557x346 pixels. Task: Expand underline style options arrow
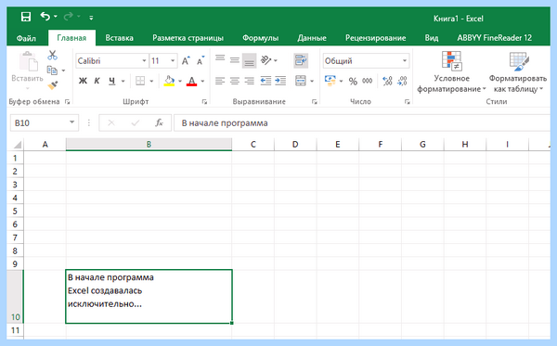tap(123, 82)
